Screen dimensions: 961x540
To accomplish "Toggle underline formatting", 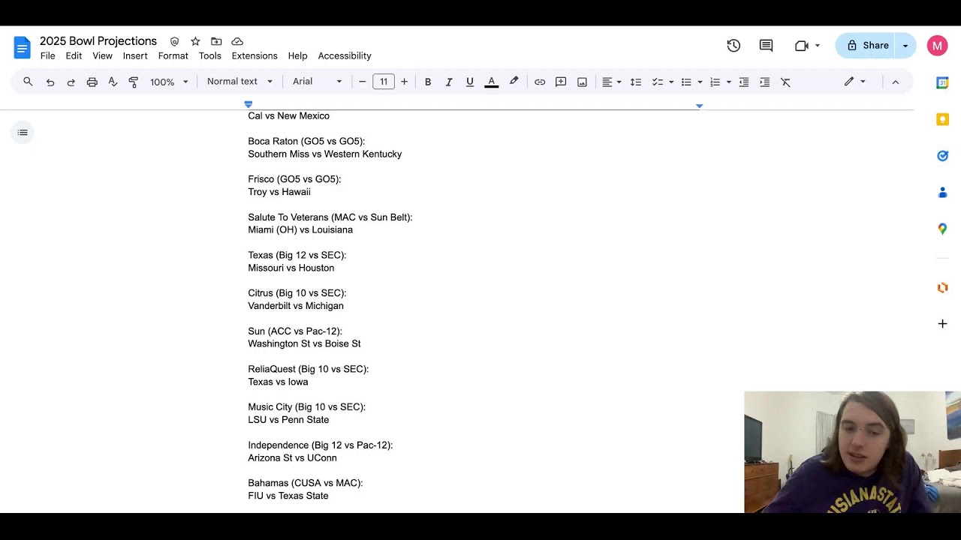I will click(x=470, y=82).
